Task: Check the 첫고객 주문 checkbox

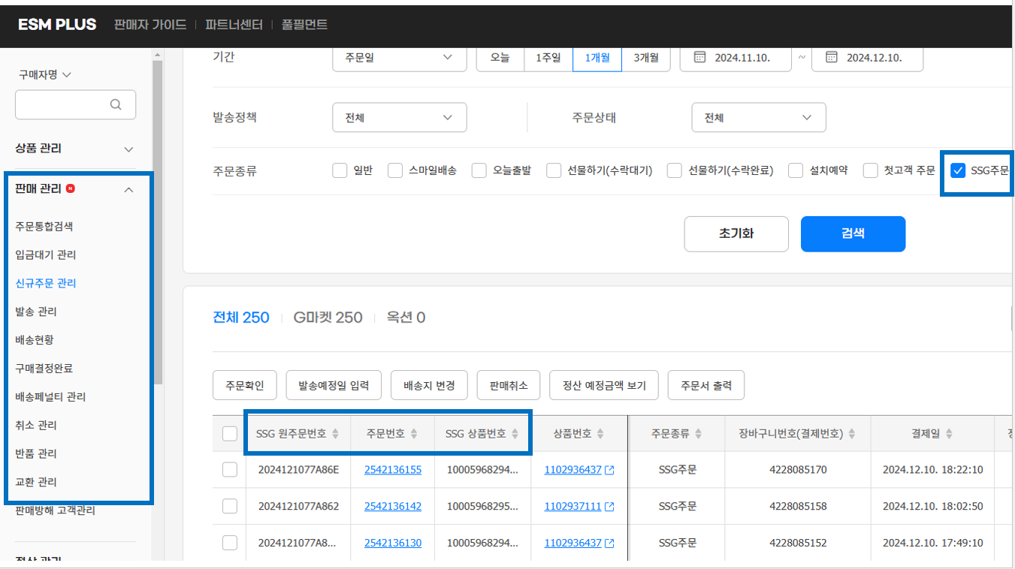Action: 871,170
